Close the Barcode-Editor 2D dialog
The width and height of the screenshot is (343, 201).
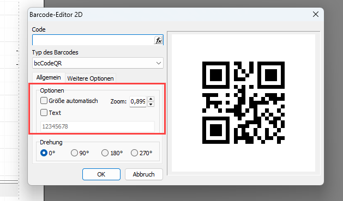tap(316, 14)
